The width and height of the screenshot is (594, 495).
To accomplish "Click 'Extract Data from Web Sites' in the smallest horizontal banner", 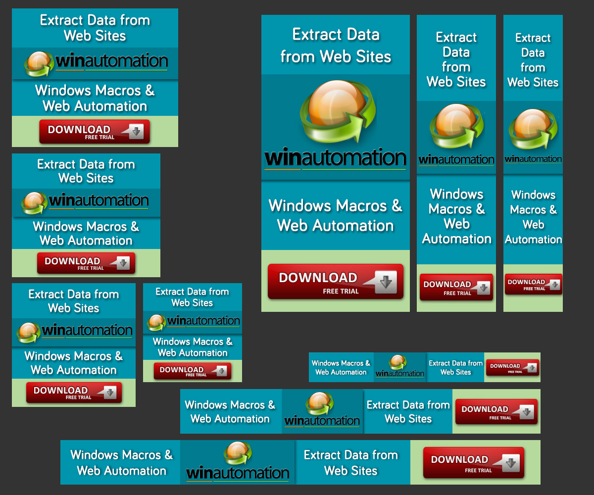I will (455, 367).
